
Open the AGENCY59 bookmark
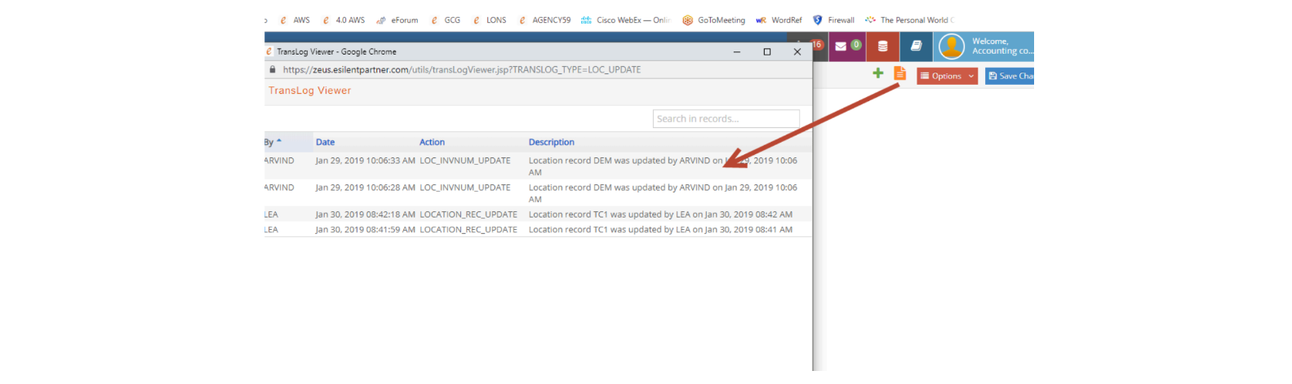point(544,20)
